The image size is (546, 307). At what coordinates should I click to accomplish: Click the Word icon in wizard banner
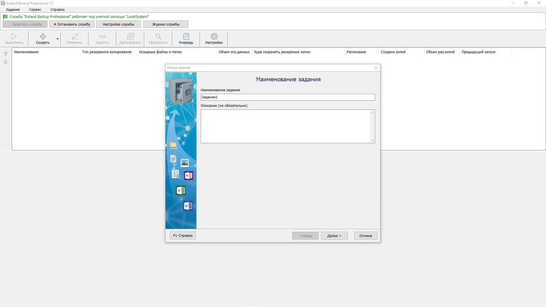point(188,206)
